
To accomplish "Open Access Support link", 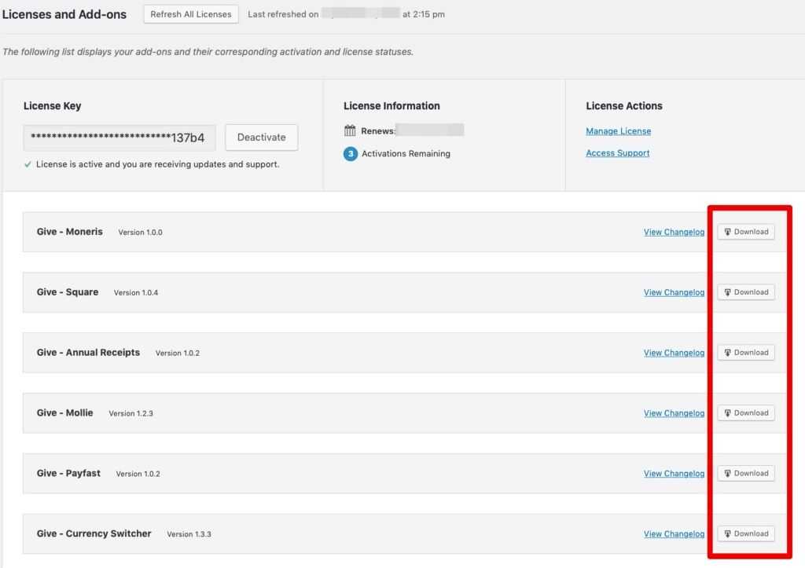I will (618, 153).
